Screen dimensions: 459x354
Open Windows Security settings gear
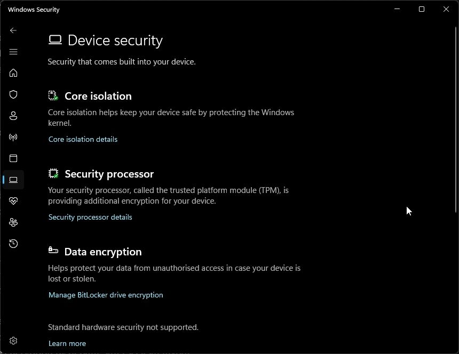(13, 341)
